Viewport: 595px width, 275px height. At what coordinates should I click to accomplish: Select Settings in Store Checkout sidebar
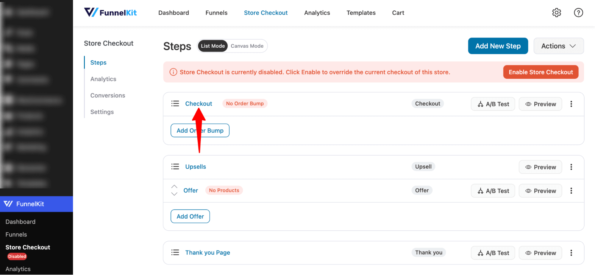coord(102,112)
